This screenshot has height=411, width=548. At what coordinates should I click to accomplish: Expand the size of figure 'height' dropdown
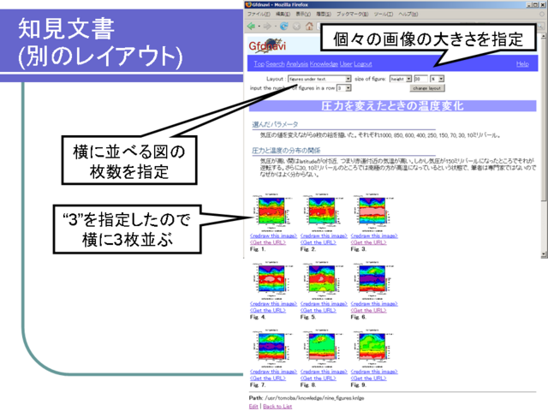[401, 79]
